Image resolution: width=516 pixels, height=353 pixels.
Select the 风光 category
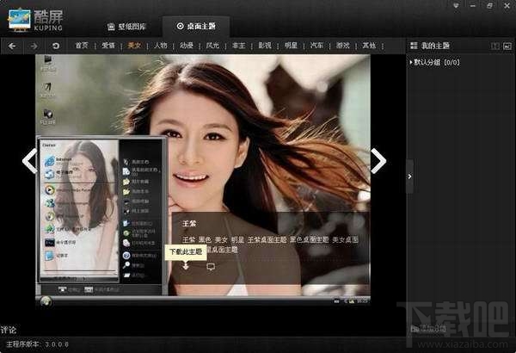(212, 45)
